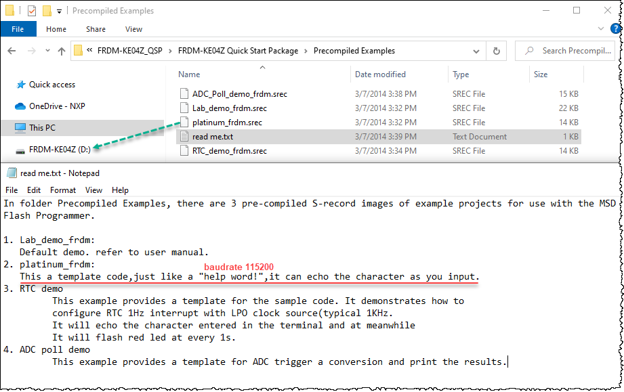Toggle sort order on the Name column
The image size is (624, 392).
(x=188, y=74)
